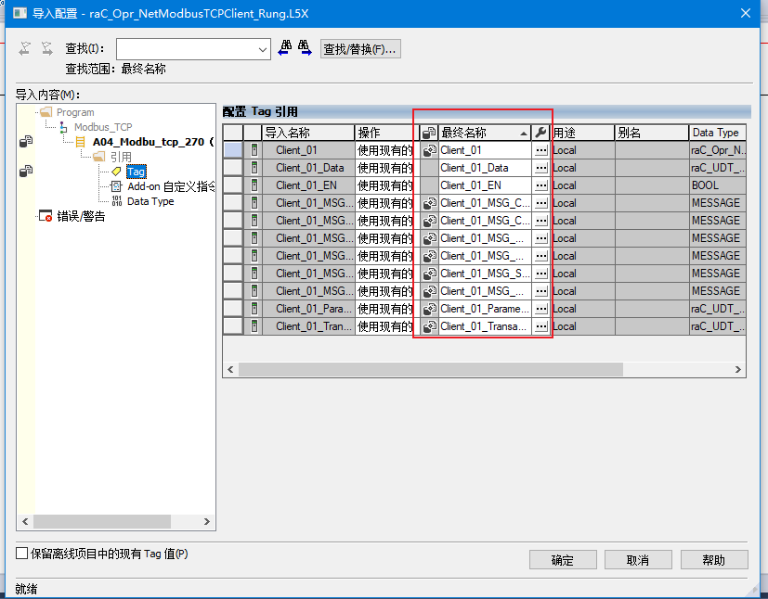Click the tag grid horizontal scrollbar right arrow

pyautogui.click(x=738, y=369)
